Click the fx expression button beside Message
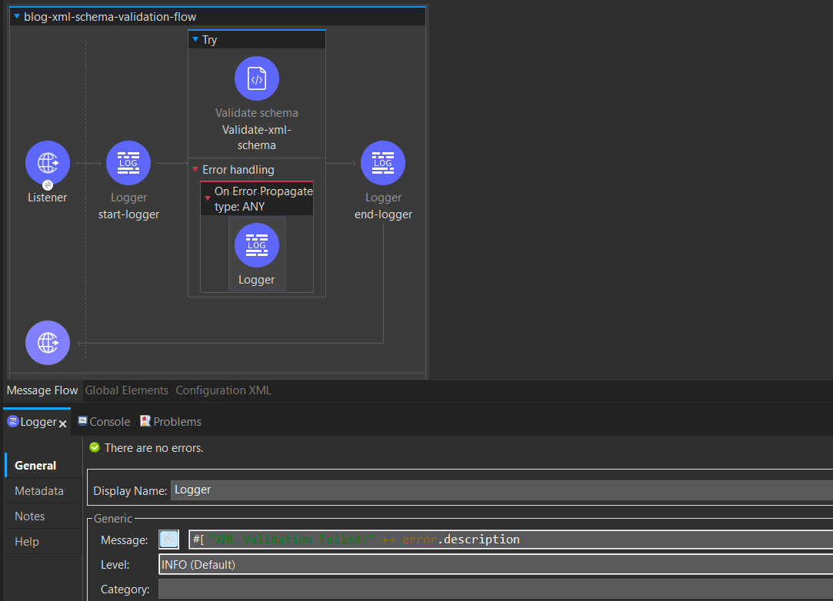Screen dimensions: 833x601 [x=168, y=540]
